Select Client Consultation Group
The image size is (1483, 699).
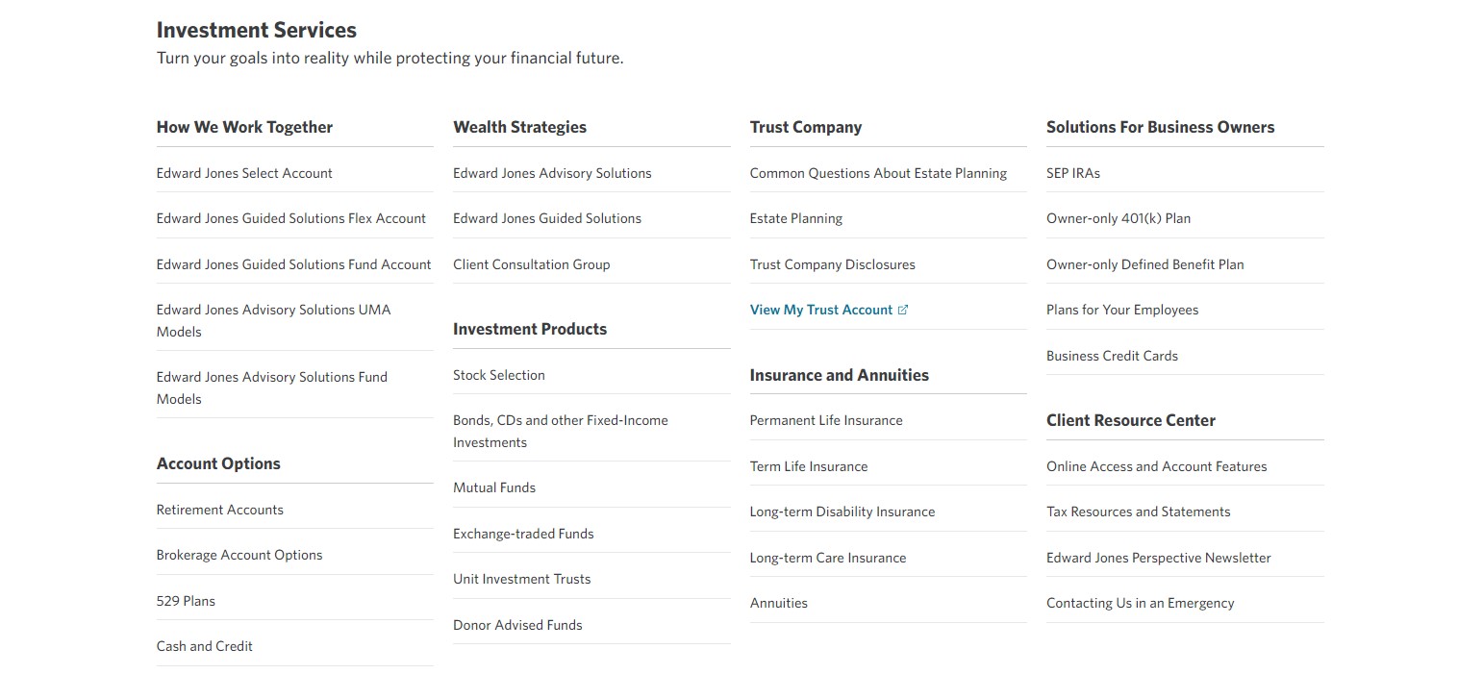pos(531,263)
